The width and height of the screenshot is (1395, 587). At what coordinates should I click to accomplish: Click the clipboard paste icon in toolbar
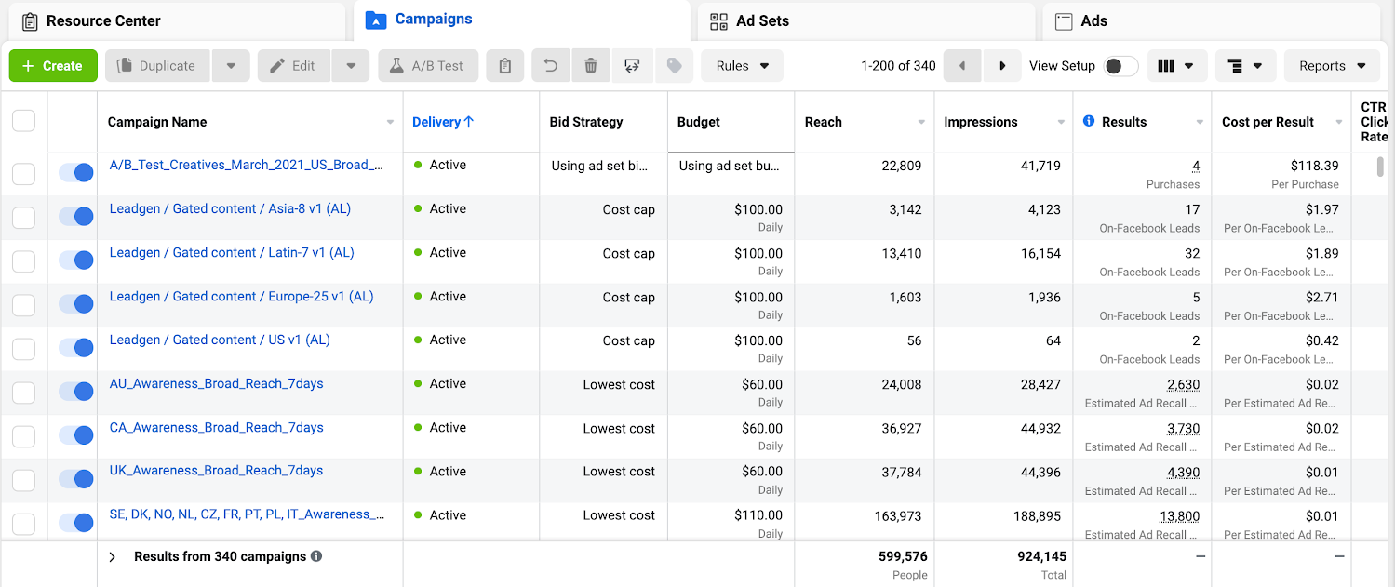click(504, 66)
